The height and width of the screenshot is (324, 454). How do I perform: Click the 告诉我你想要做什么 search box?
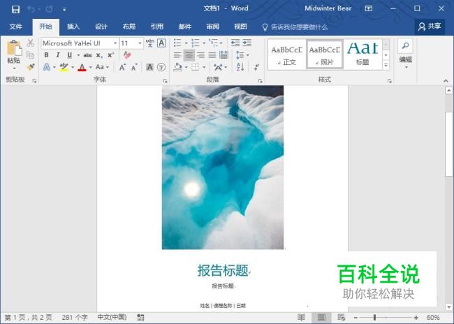[295, 27]
